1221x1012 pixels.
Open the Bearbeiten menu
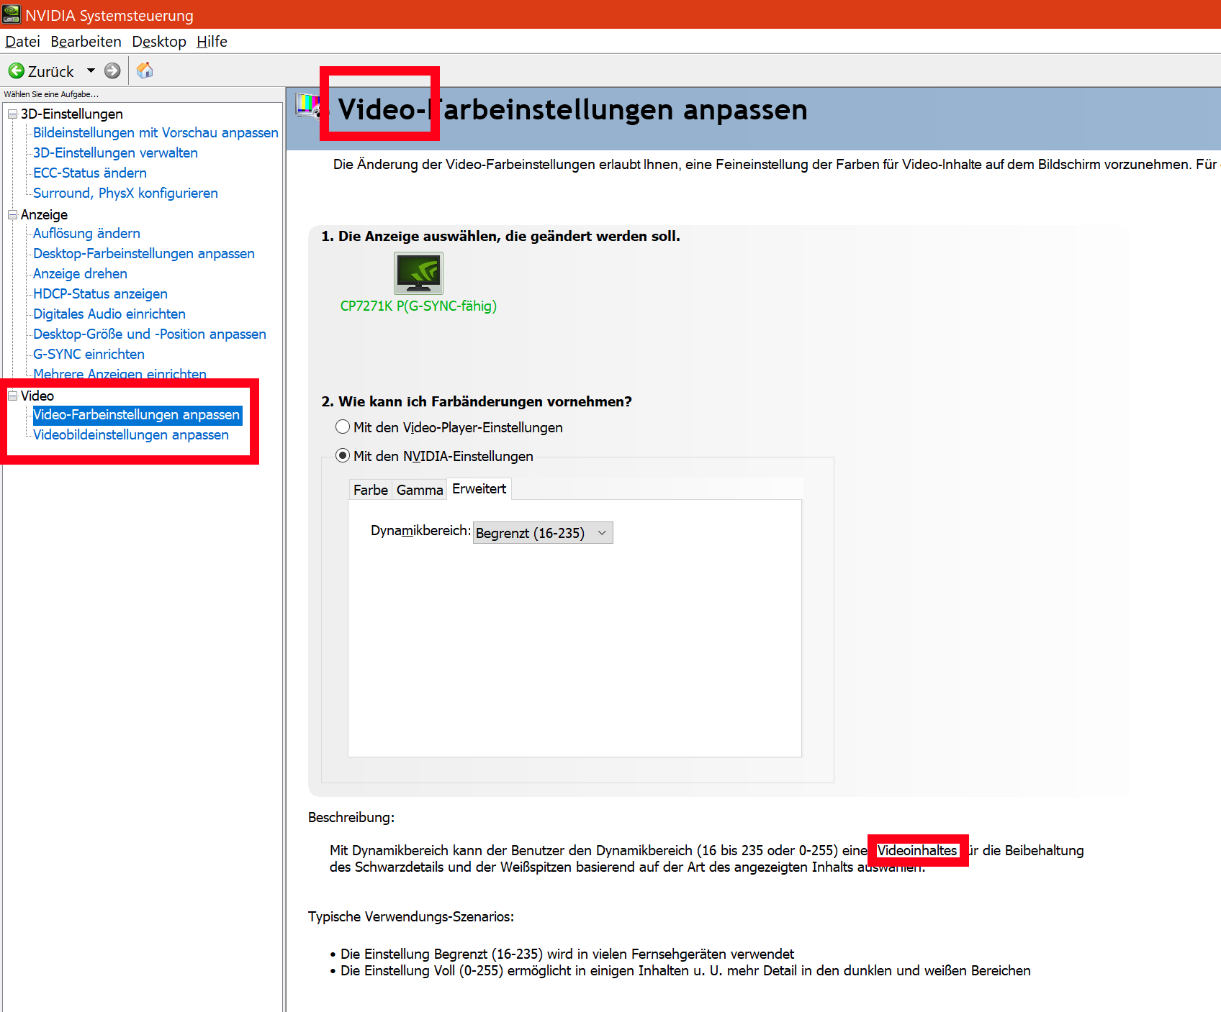point(86,42)
